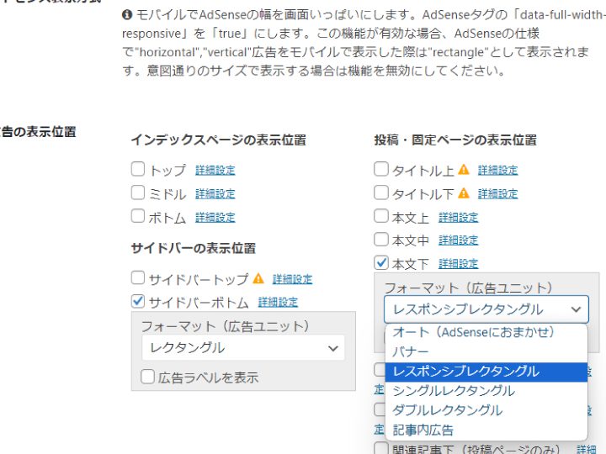Choose オート（AdSenseにおまかせ） from the list
Viewport: 606px width, 454px height.
(486, 332)
